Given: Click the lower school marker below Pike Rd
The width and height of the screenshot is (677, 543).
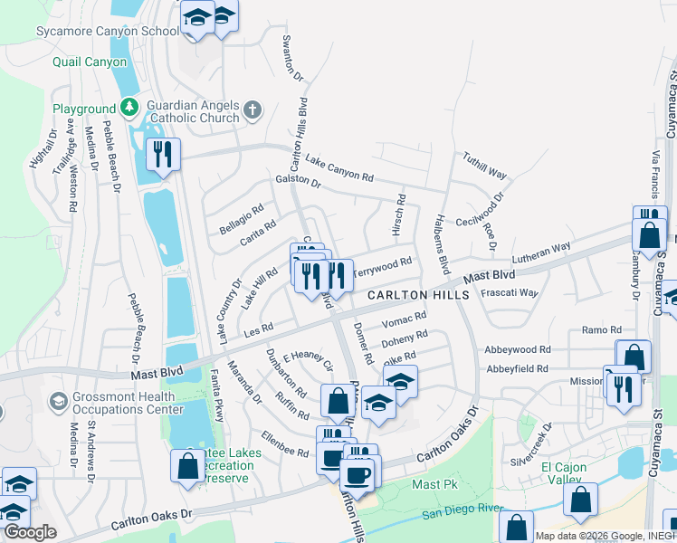Looking at the screenshot, I should (378, 405).
